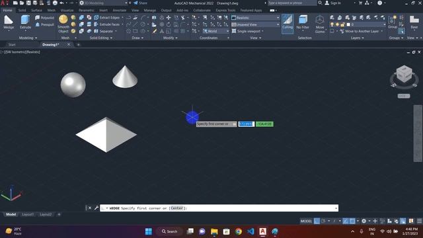
Task: Open the Unsaved View dropdown
Action: point(256,24)
